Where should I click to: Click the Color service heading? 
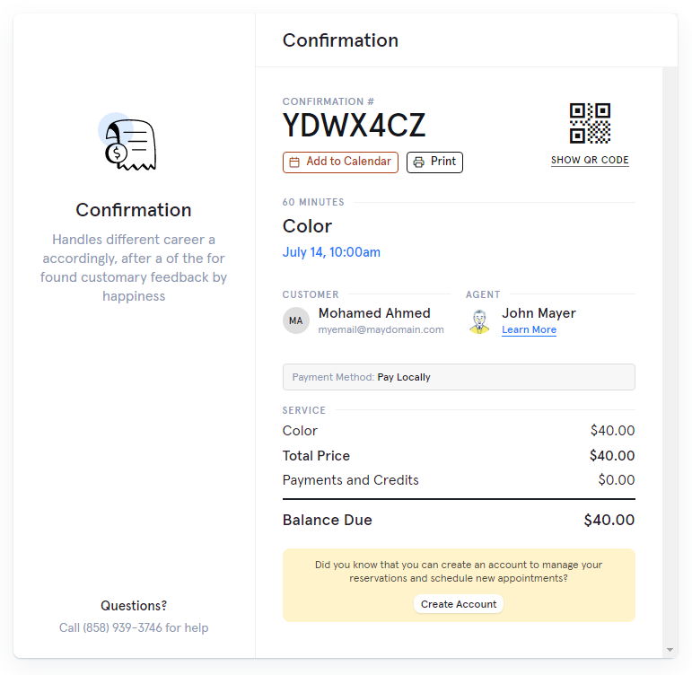307,226
